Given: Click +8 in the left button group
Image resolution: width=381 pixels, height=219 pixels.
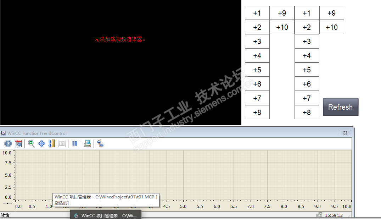Looking at the screenshot, I should point(257,112).
